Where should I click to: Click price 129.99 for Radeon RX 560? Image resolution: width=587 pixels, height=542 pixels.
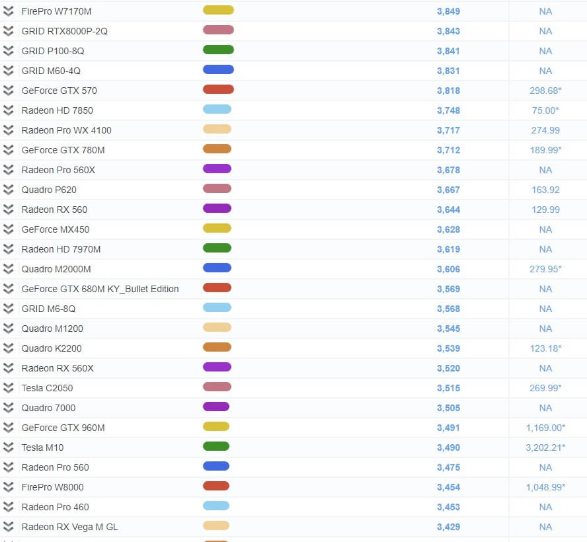click(545, 210)
